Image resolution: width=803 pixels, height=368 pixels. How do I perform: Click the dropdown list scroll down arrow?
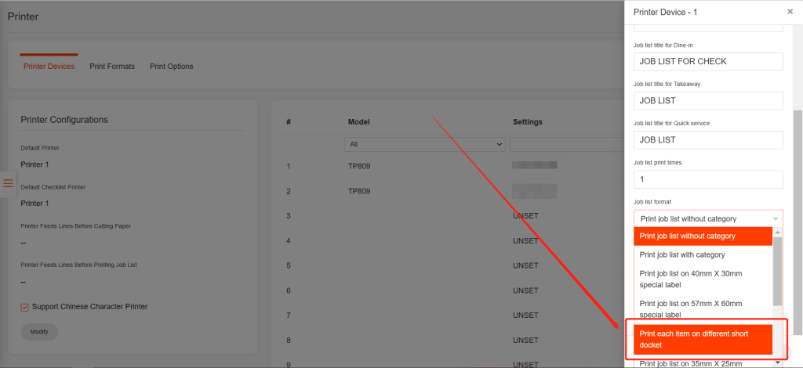pos(777,362)
